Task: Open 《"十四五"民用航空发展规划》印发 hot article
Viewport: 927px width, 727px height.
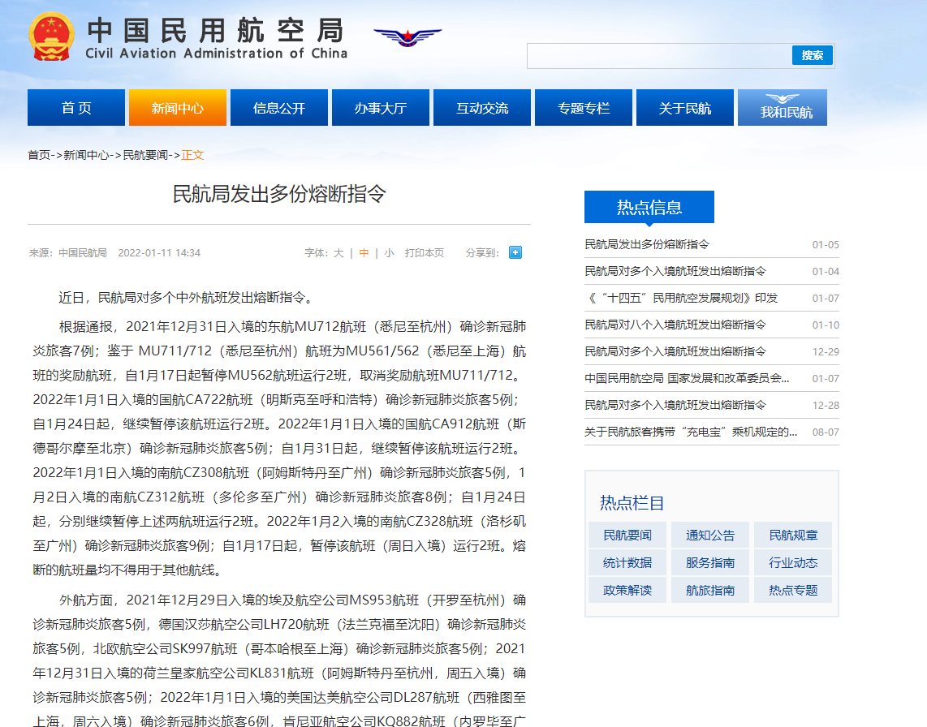Action: 681,298
